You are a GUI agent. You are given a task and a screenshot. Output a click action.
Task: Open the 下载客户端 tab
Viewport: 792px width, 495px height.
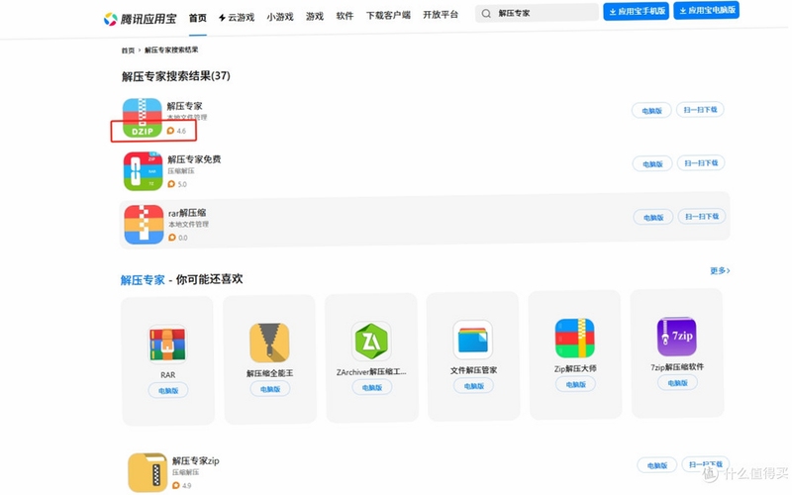coord(388,15)
